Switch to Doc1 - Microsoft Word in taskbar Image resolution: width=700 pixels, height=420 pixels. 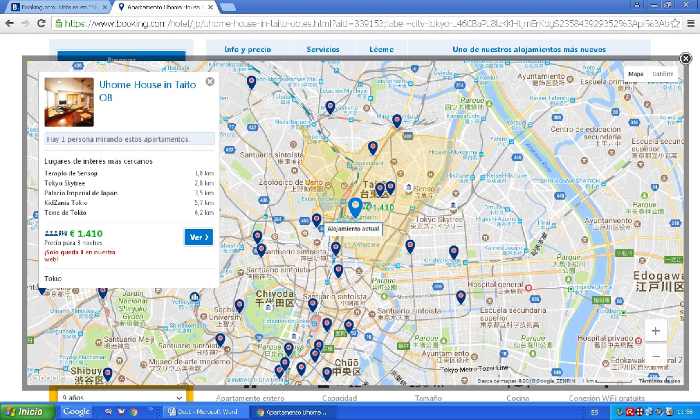pyautogui.click(x=206, y=412)
